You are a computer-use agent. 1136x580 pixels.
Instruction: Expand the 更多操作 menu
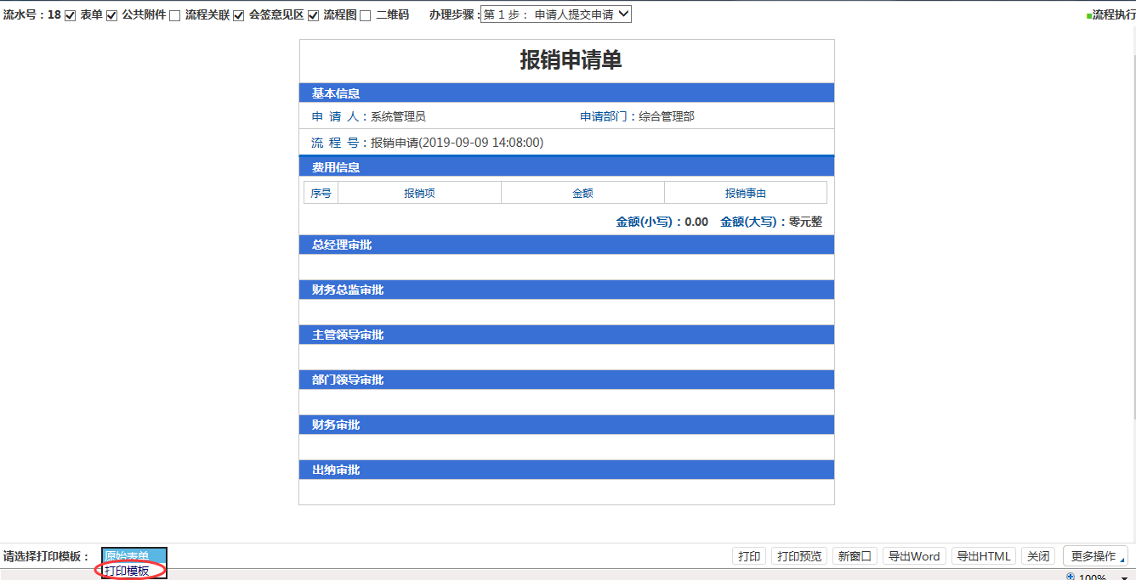(x=1095, y=556)
